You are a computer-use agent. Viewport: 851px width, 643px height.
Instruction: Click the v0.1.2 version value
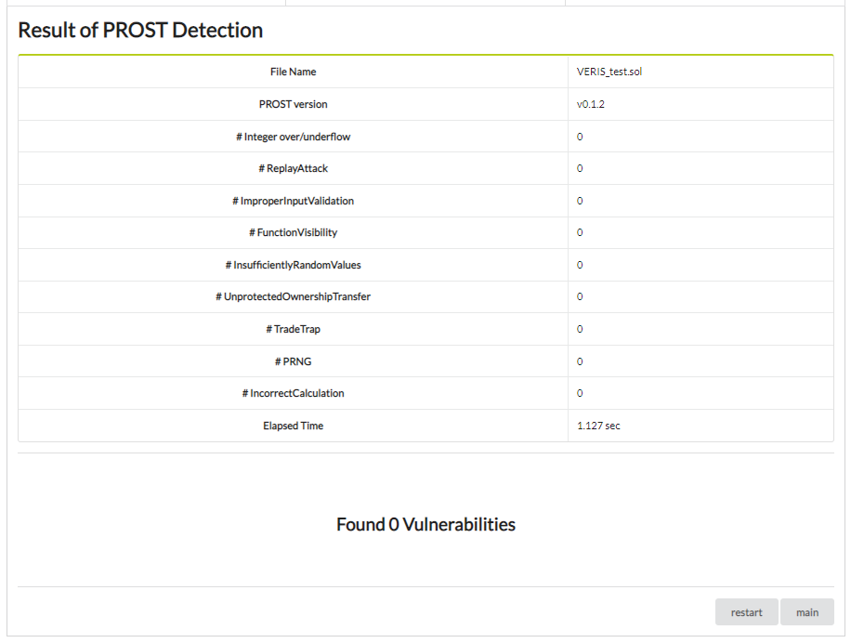pos(591,104)
